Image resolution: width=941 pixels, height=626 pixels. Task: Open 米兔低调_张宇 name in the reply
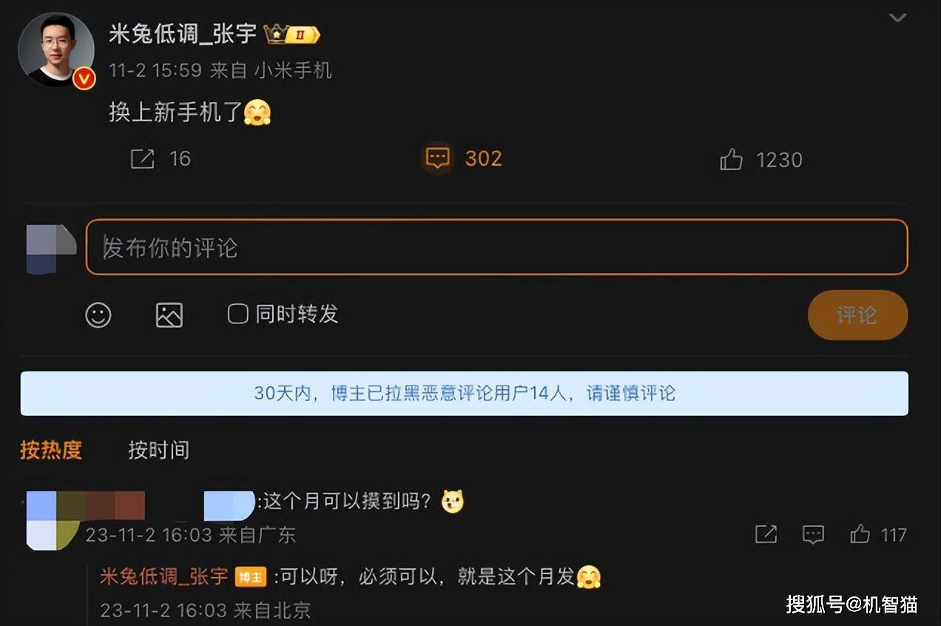(164, 576)
